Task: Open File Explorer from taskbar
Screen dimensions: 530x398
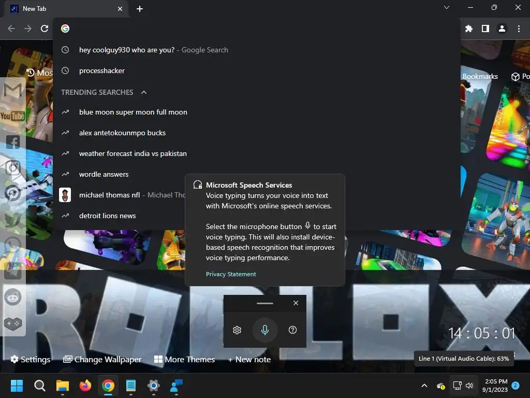Action: click(x=63, y=386)
